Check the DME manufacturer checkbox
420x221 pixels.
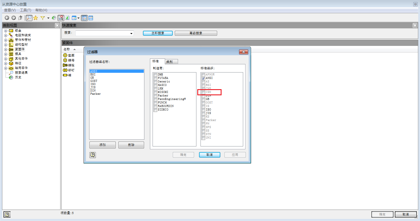[155, 75]
